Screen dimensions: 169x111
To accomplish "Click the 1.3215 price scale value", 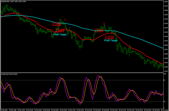I will pos(166,19).
